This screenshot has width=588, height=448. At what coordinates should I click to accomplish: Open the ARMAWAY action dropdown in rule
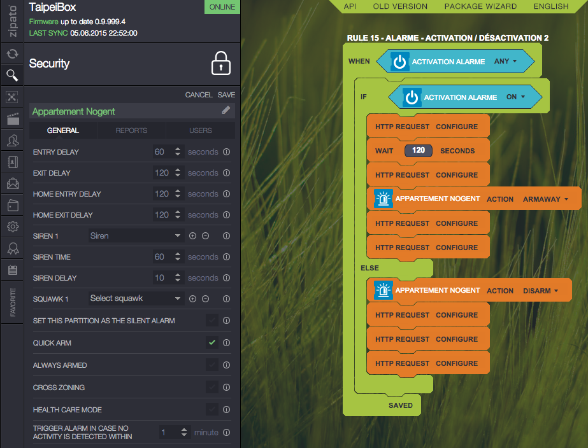point(545,199)
